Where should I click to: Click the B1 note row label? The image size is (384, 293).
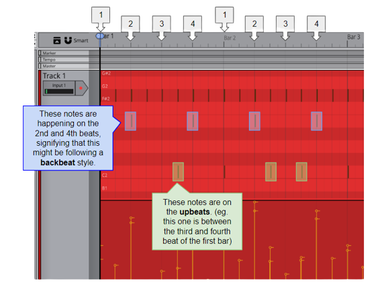104,188
